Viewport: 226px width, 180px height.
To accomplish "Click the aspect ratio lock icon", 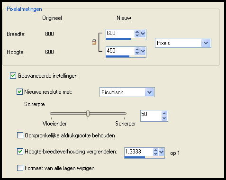I will [94, 42].
